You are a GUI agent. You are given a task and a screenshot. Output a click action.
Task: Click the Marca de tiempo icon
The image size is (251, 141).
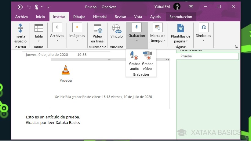(x=158, y=27)
